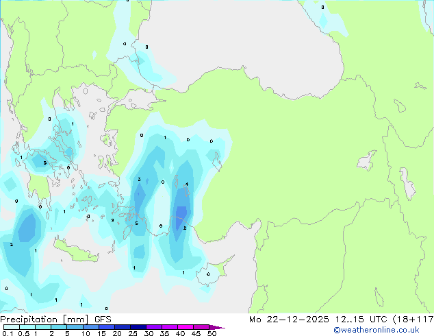Click the date 'Mo 22-12-2025 12..15 UTC' label
Image resolution: width=434 pixels, height=336 pixels.
318,320
